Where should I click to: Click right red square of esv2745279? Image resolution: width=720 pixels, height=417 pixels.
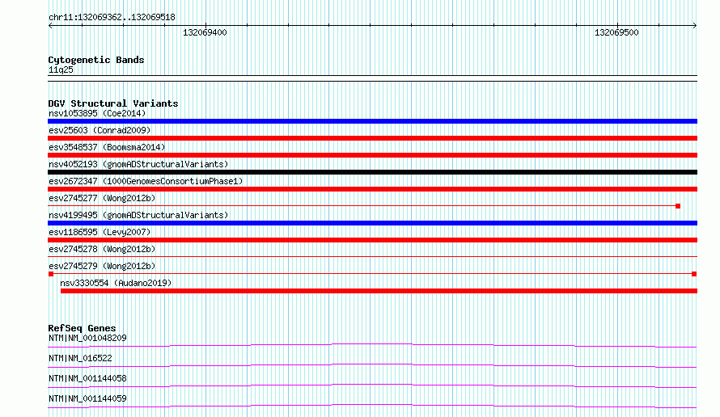694,274
